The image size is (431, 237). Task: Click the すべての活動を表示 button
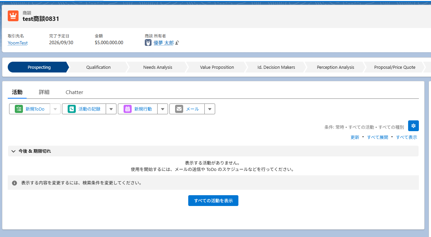(213, 201)
